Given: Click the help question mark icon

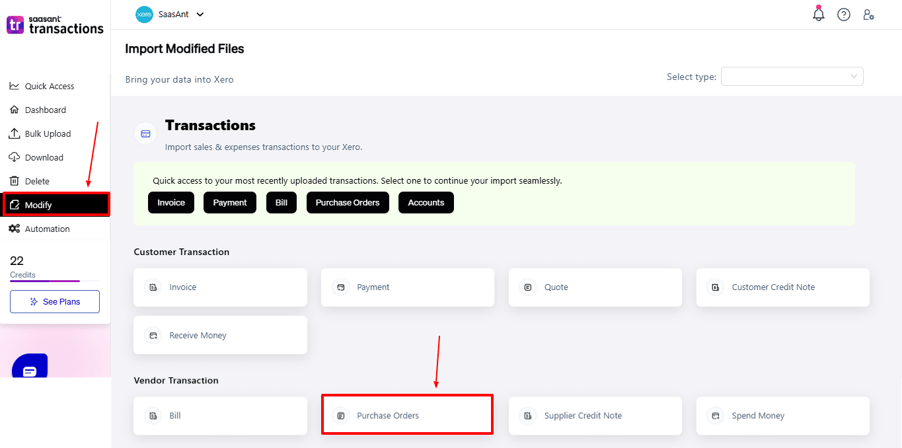Looking at the screenshot, I should tap(844, 14).
